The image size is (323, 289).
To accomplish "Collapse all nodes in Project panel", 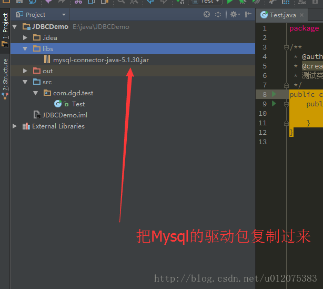I will coord(218,14).
